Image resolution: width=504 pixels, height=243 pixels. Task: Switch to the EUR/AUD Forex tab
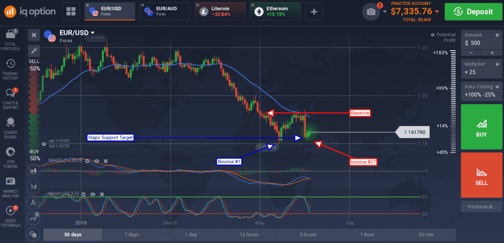point(165,11)
